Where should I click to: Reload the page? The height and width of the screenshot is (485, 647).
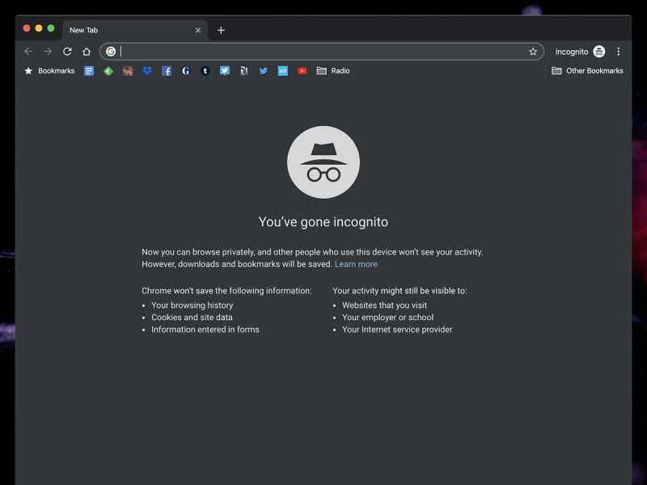(67, 51)
